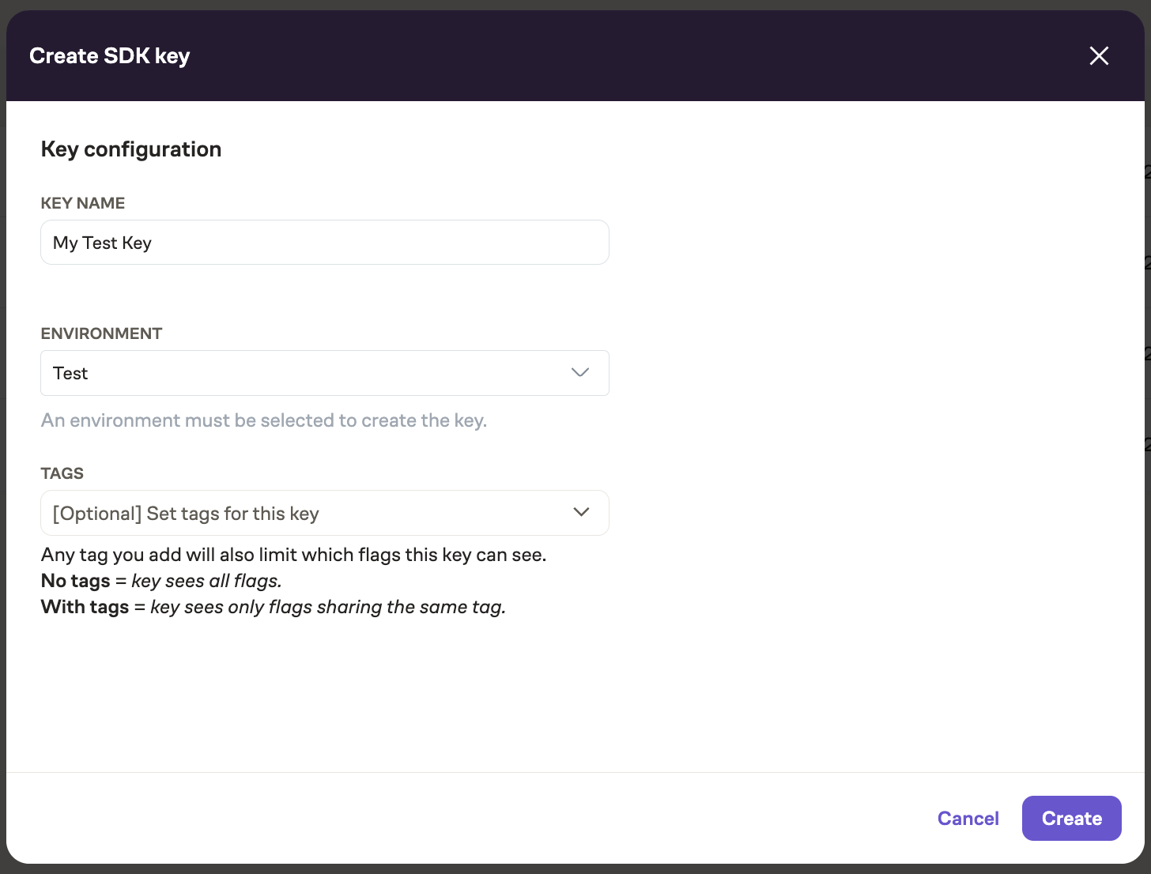The image size is (1151, 874).
Task: Click the KEY NAME field label
Action: tap(82, 203)
